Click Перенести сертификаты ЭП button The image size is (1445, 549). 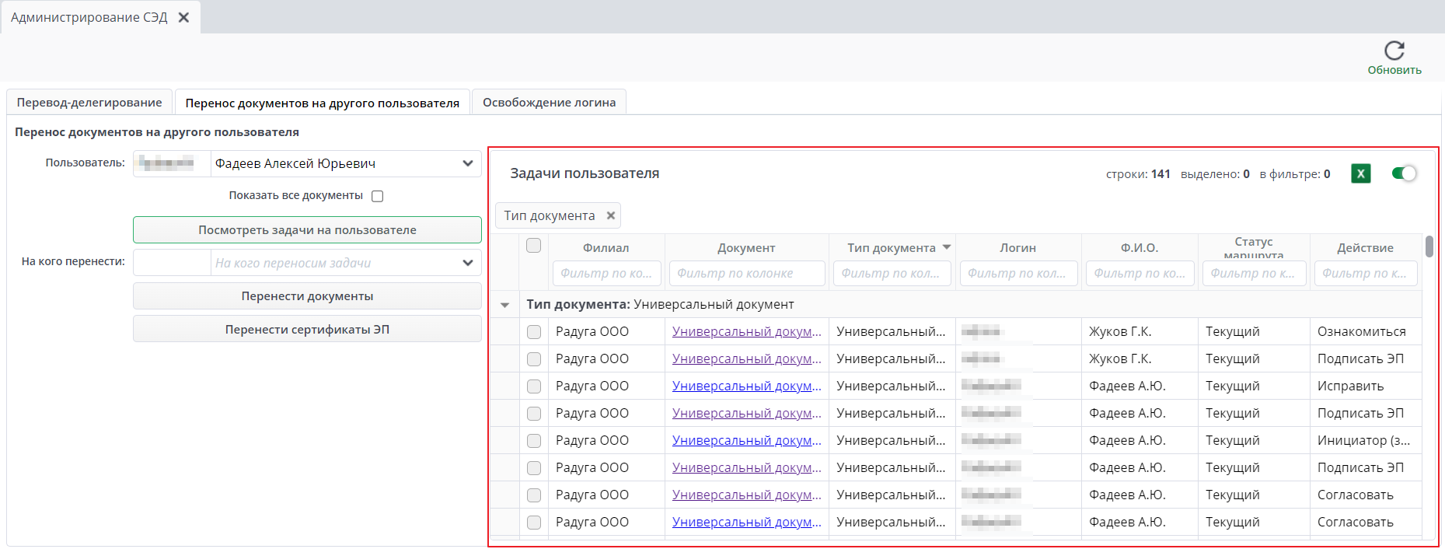point(307,330)
